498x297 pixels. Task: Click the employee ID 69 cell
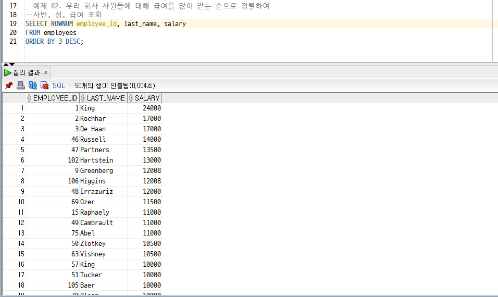pyautogui.click(x=53, y=202)
